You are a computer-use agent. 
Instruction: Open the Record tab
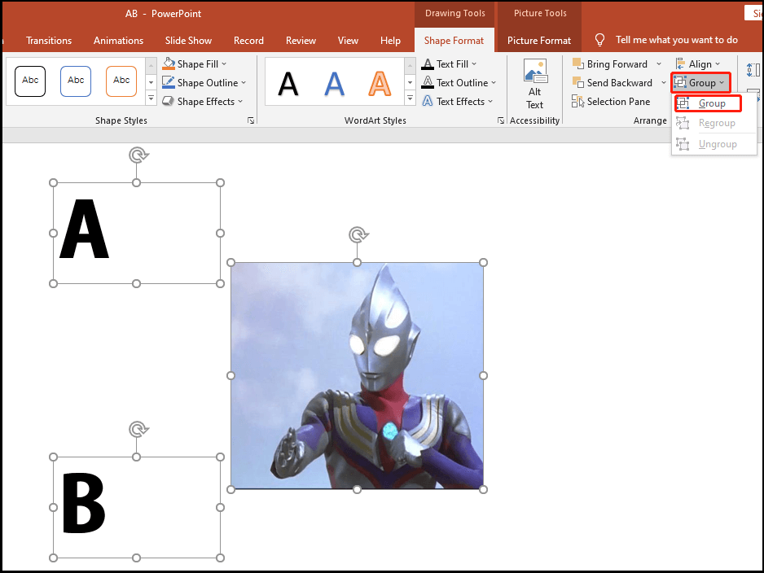point(248,41)
